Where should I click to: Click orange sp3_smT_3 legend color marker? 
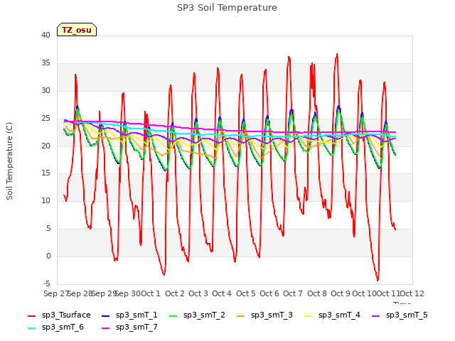(x=241, y=315)
